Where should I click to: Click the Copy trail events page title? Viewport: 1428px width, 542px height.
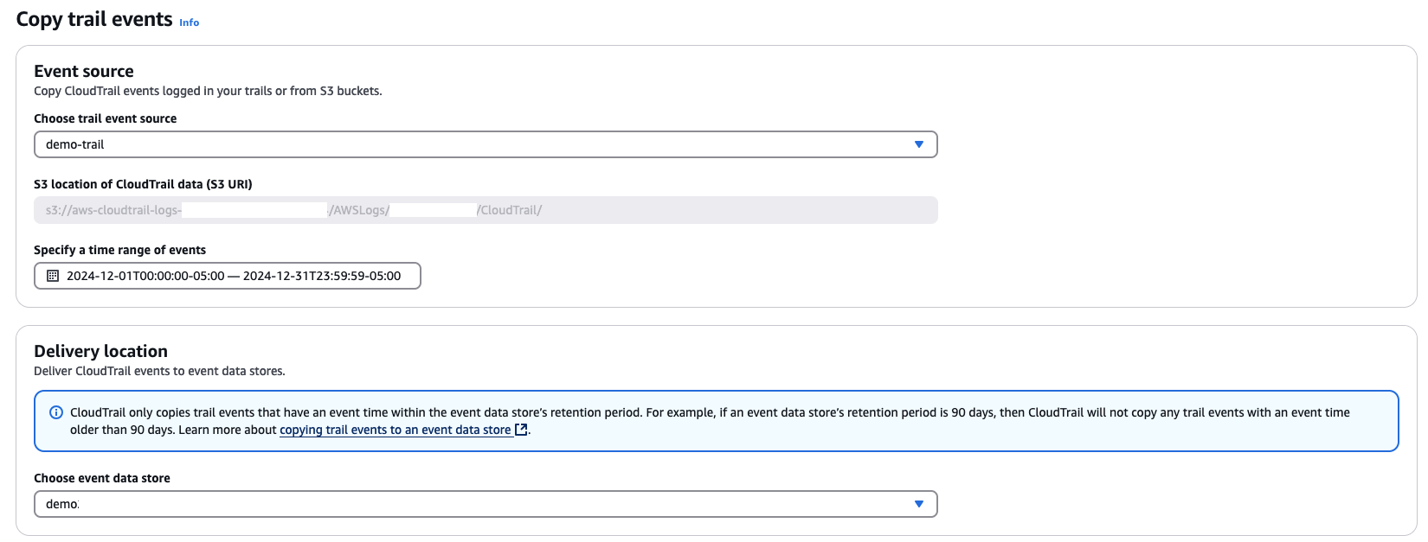click(94, 19)
